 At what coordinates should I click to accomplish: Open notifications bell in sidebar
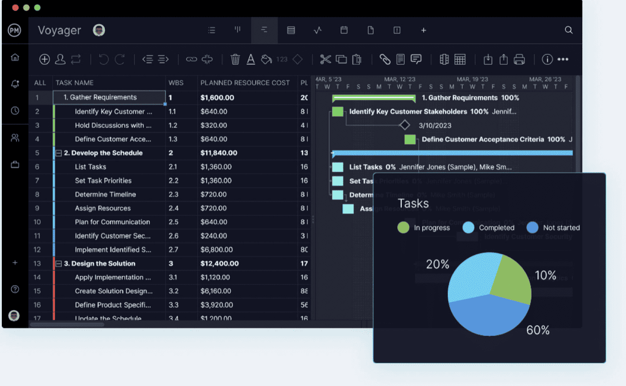(15, 84)
